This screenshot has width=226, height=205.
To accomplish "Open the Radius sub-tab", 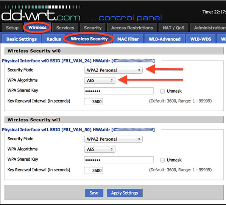I will (x=54, y=39).
